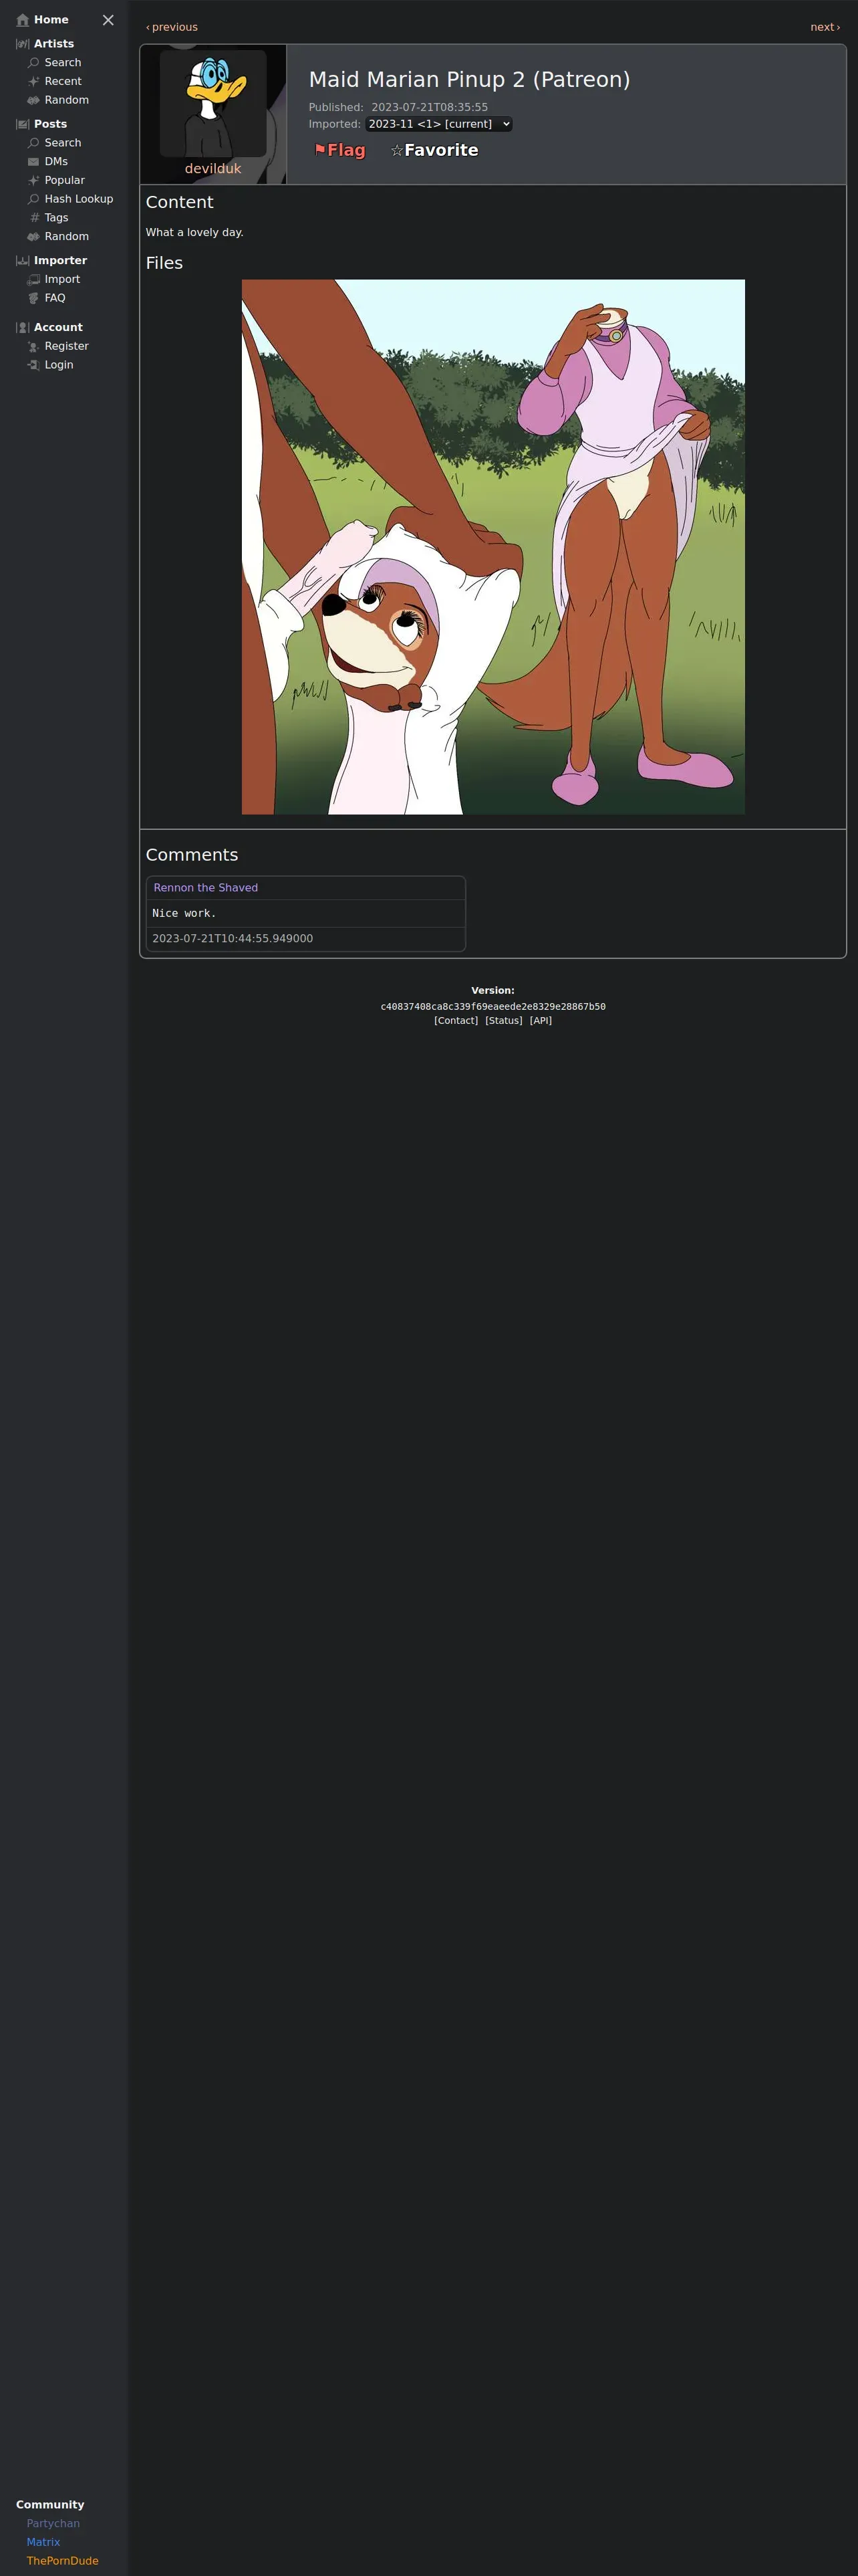Select the Popular posts icon

point(34,180)
